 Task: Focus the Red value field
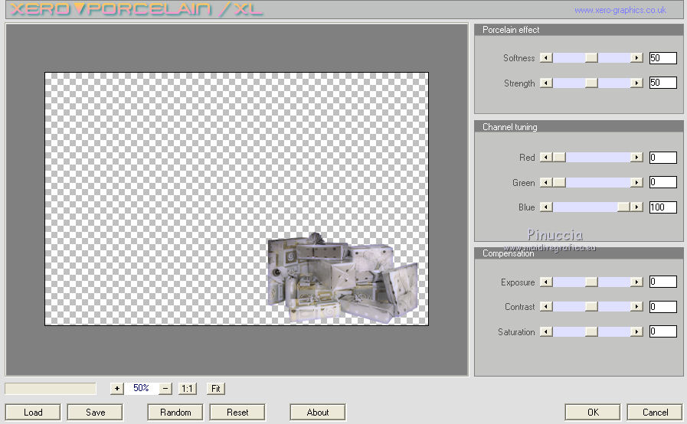coord(663,157)
